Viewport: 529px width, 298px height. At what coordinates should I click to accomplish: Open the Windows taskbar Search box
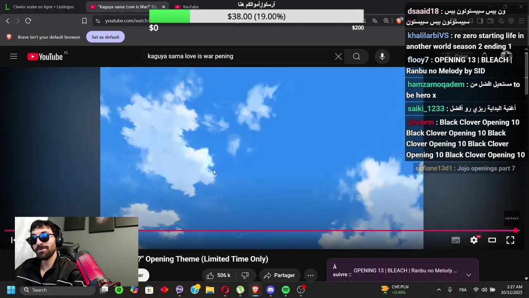(58, 290)
